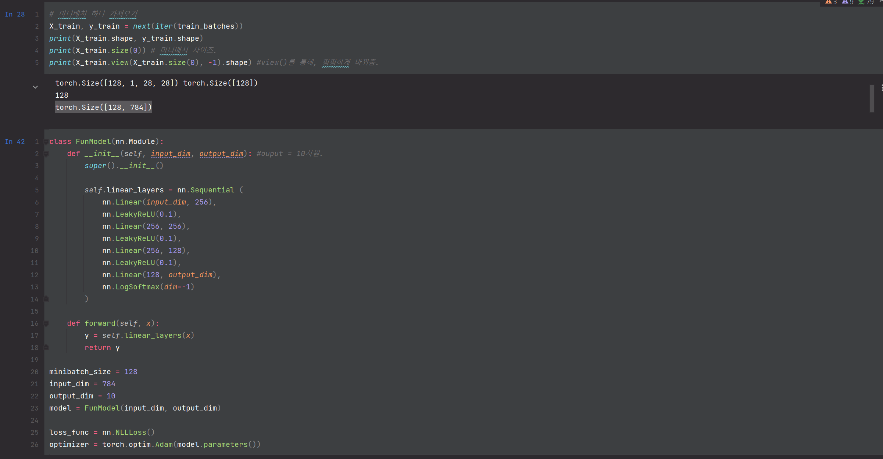Click the underlined output_dim parameter in __init__
The image size is (883, 459).
pyautogui.click(x=221, y=154)
